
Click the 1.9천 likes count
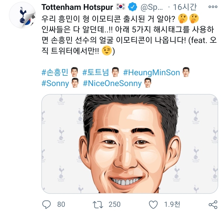172,204
